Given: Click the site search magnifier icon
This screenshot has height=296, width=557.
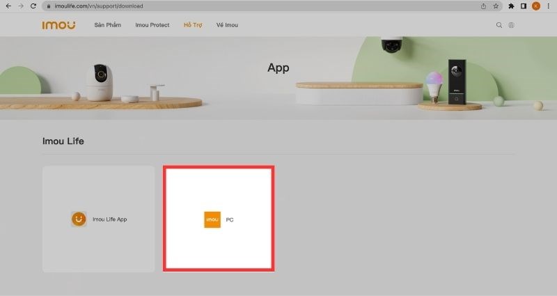Looking at the screenshot, I should point(499,25).
